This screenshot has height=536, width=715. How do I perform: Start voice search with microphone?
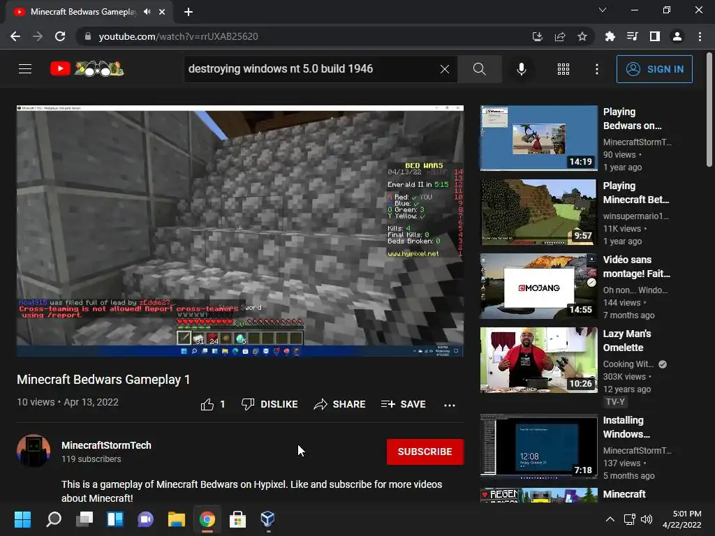(x=522, y=69)
